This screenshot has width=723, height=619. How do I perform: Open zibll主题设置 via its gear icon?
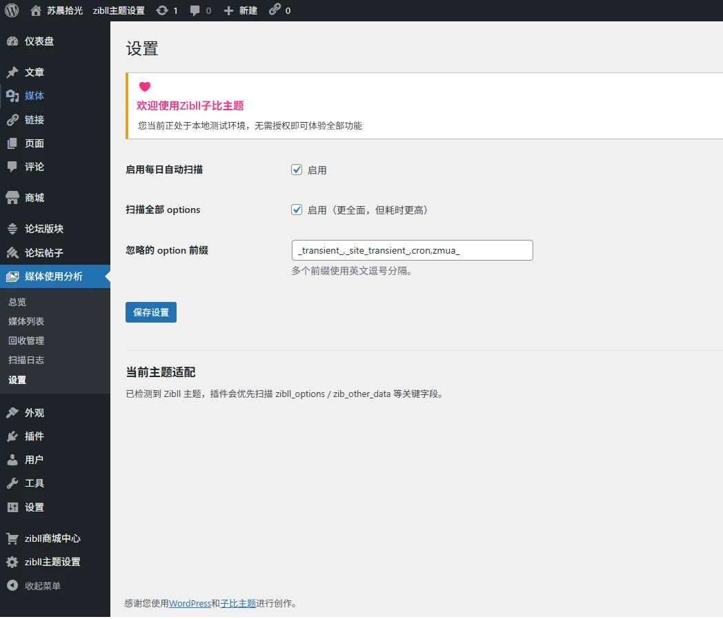13,562
